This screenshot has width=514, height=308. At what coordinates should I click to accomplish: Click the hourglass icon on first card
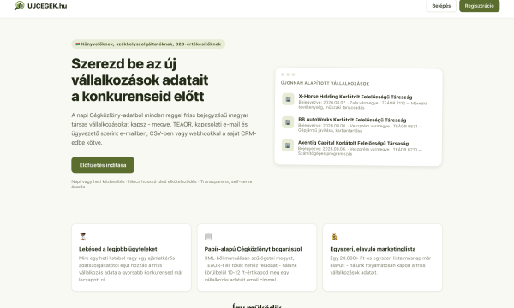coord(83,236)
